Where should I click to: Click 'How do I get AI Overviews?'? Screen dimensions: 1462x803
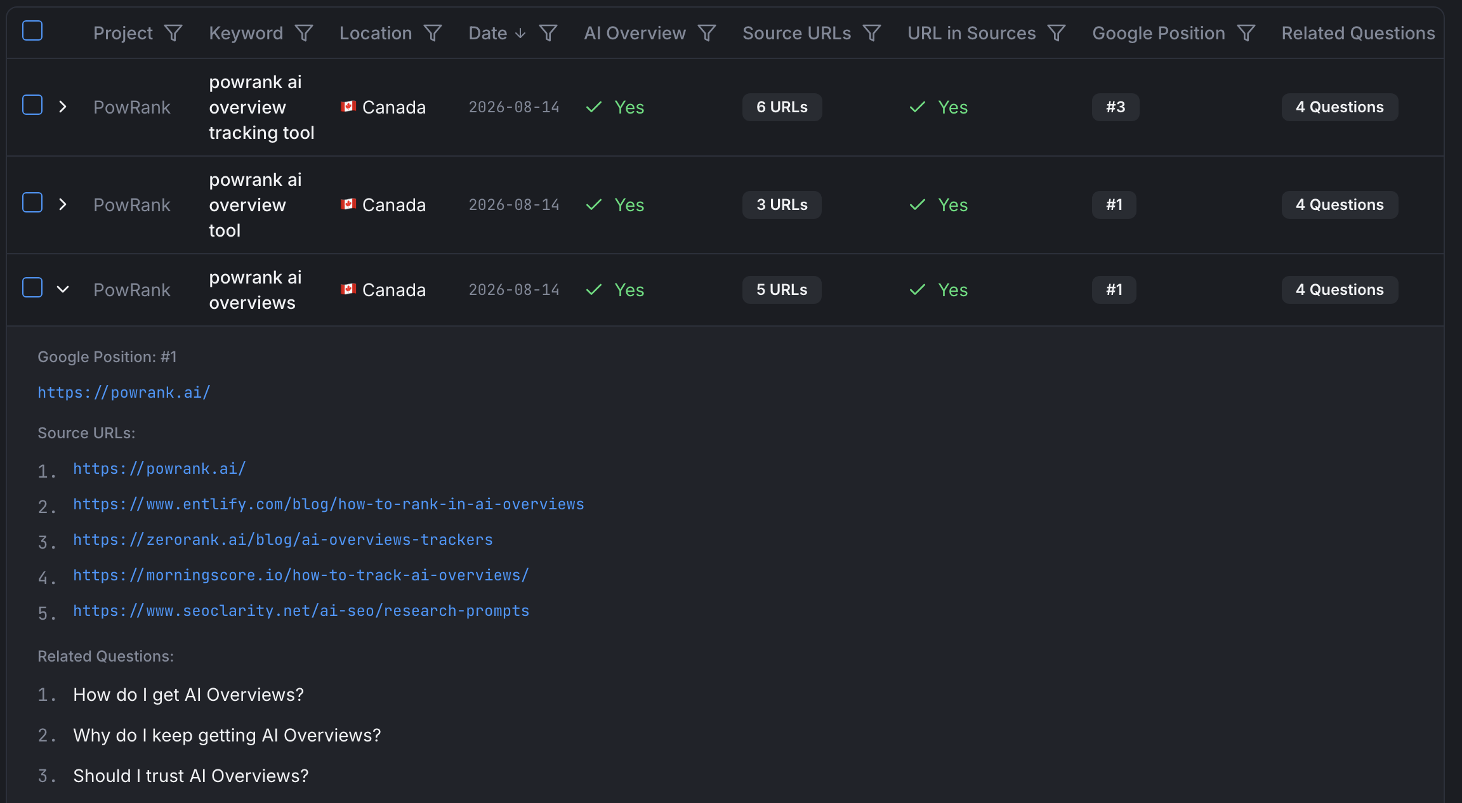pyautogui.click(x=188, y=695)
